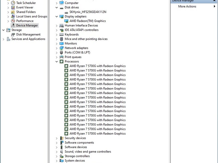The width and height of the screenshot is (218, 163).
Task: Collapse the Display adapters category
Action: [x=57, y=17]
